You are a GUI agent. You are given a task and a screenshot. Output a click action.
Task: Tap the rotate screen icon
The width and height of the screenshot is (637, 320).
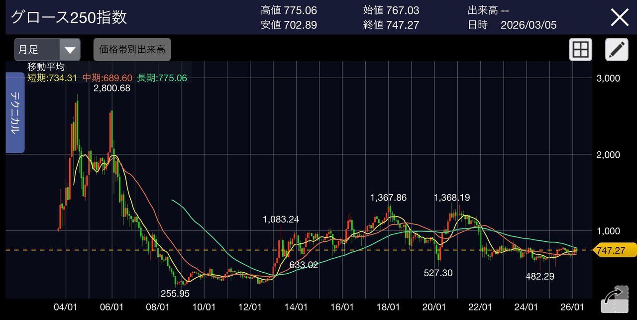coord(615,300)
